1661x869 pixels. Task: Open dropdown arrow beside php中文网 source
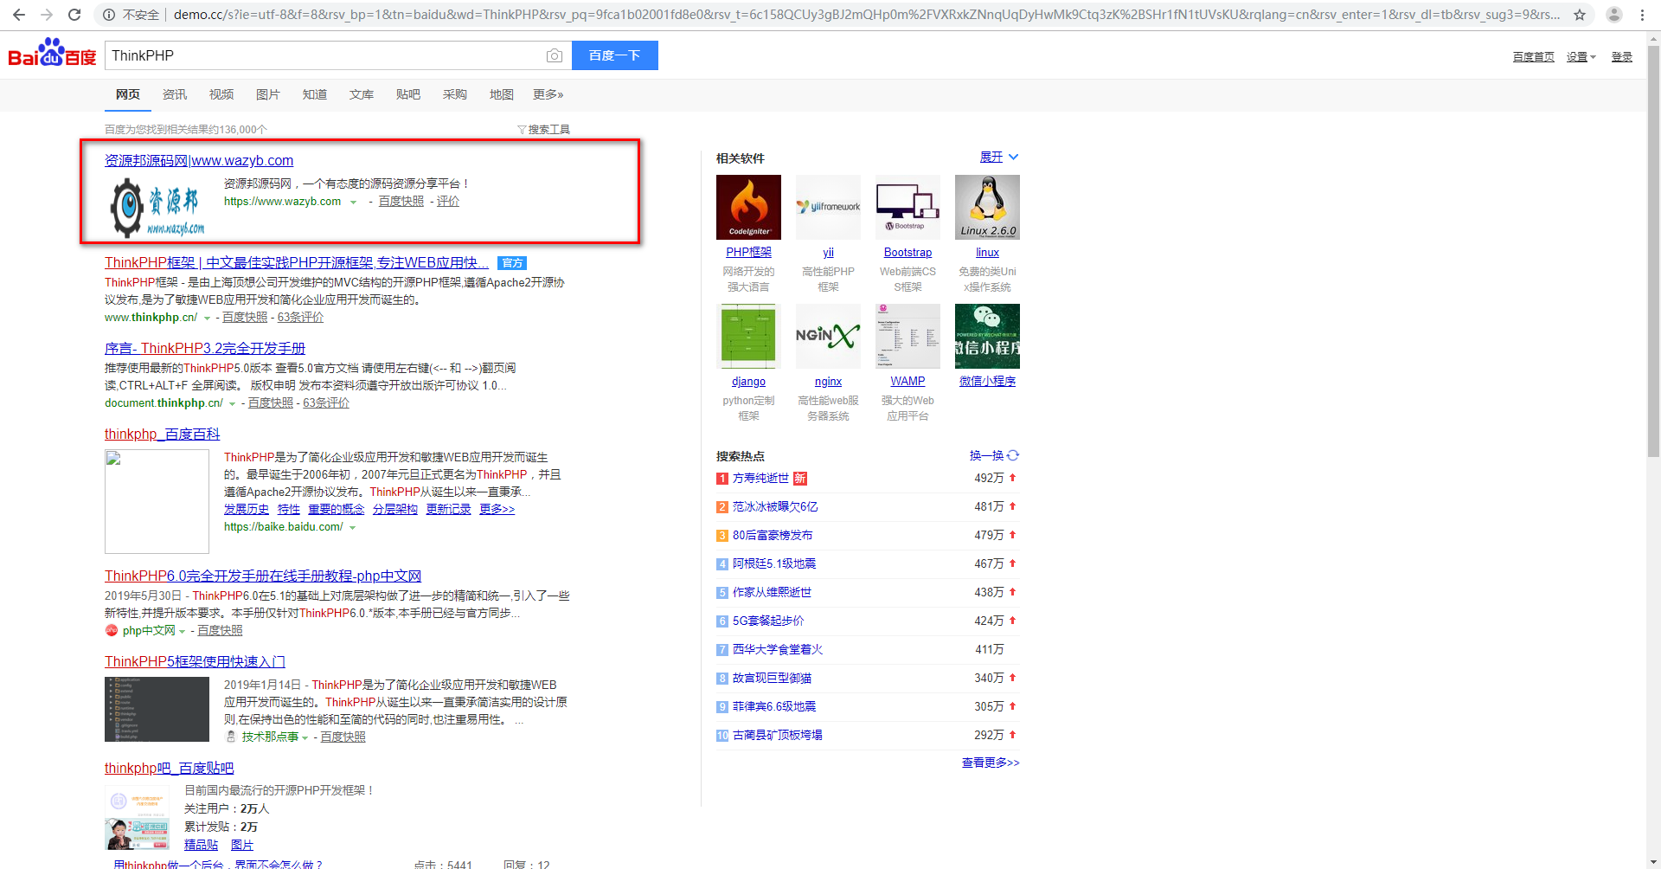click(182, 632)
